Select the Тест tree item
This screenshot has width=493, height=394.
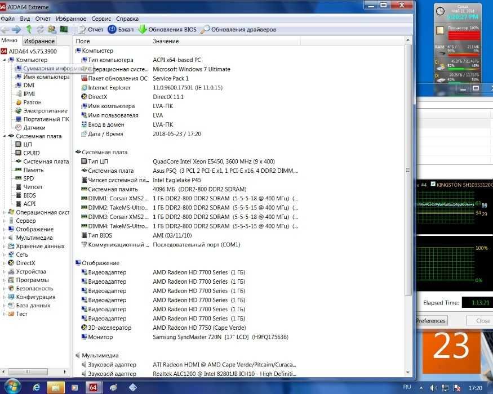(x=18, y=314)
